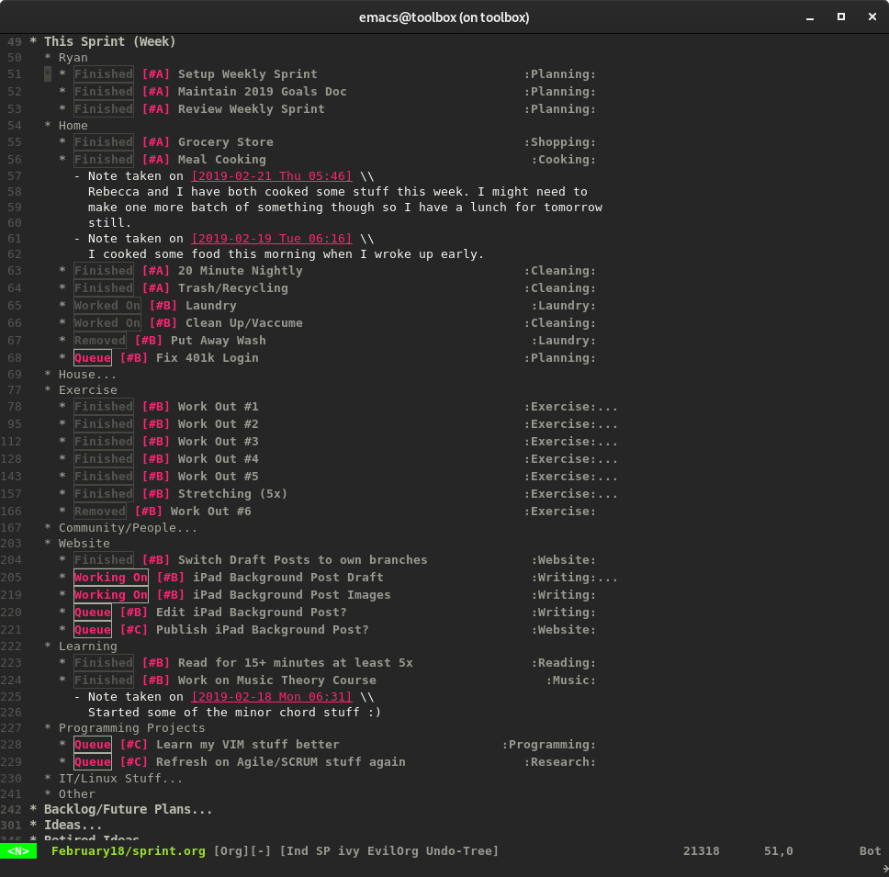Click the Queue keyword on Fix 401k Login

pyautogui.click(x=92, y=358)
